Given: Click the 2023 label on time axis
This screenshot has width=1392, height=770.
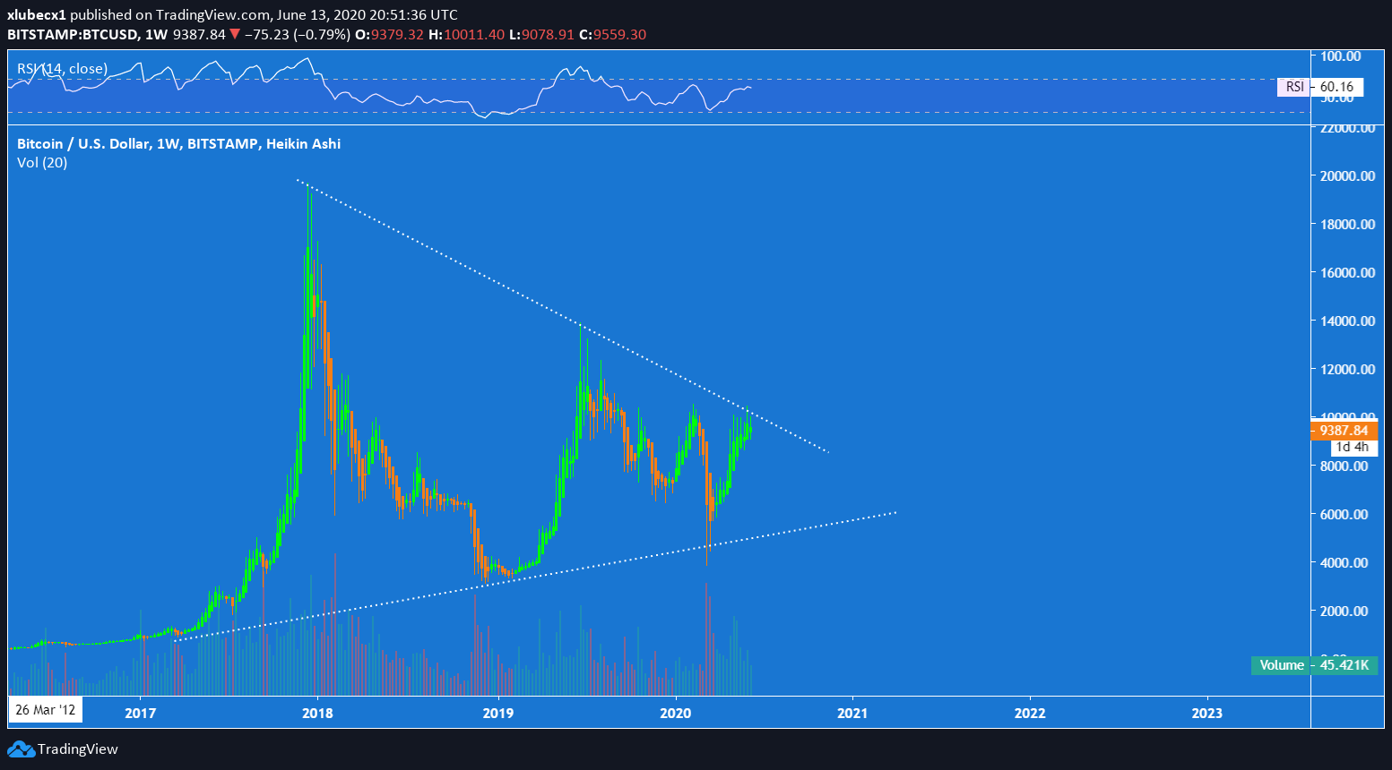Looking at the screenshot, I should tap(1206, 713).
